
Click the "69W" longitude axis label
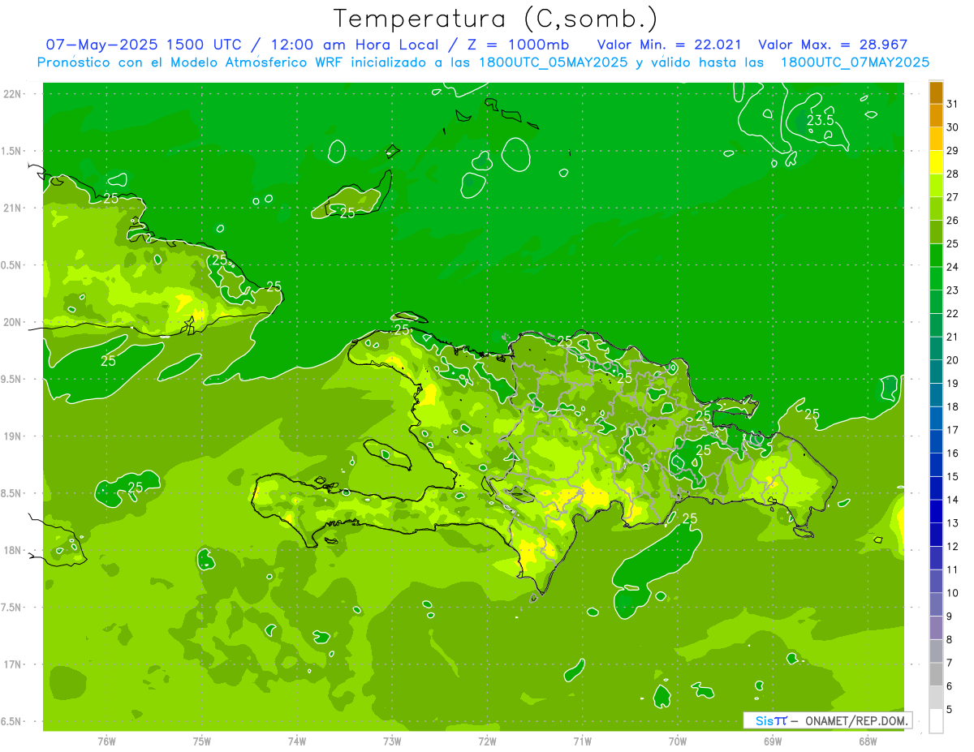773,741
